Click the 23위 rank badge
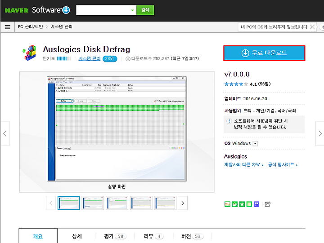The image size is (324, 243). tap(110, 58)
